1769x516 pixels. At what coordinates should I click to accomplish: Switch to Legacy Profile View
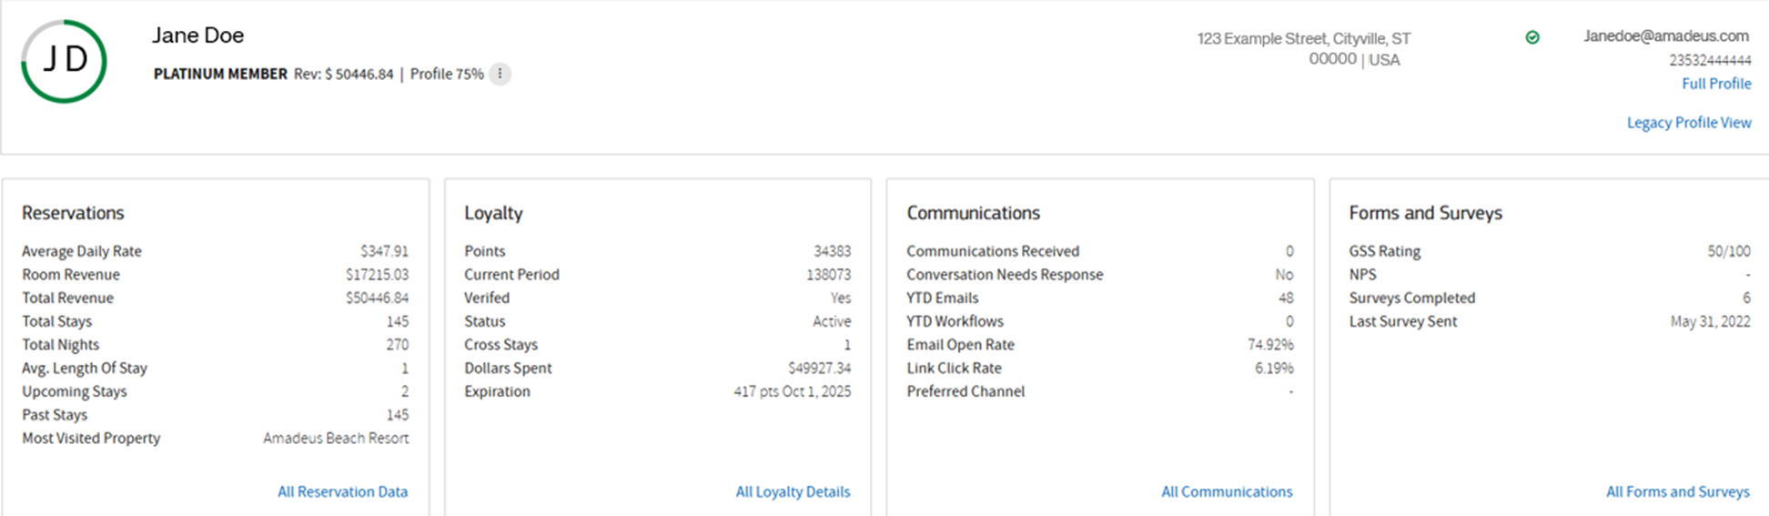click(x=1688, y=123)
